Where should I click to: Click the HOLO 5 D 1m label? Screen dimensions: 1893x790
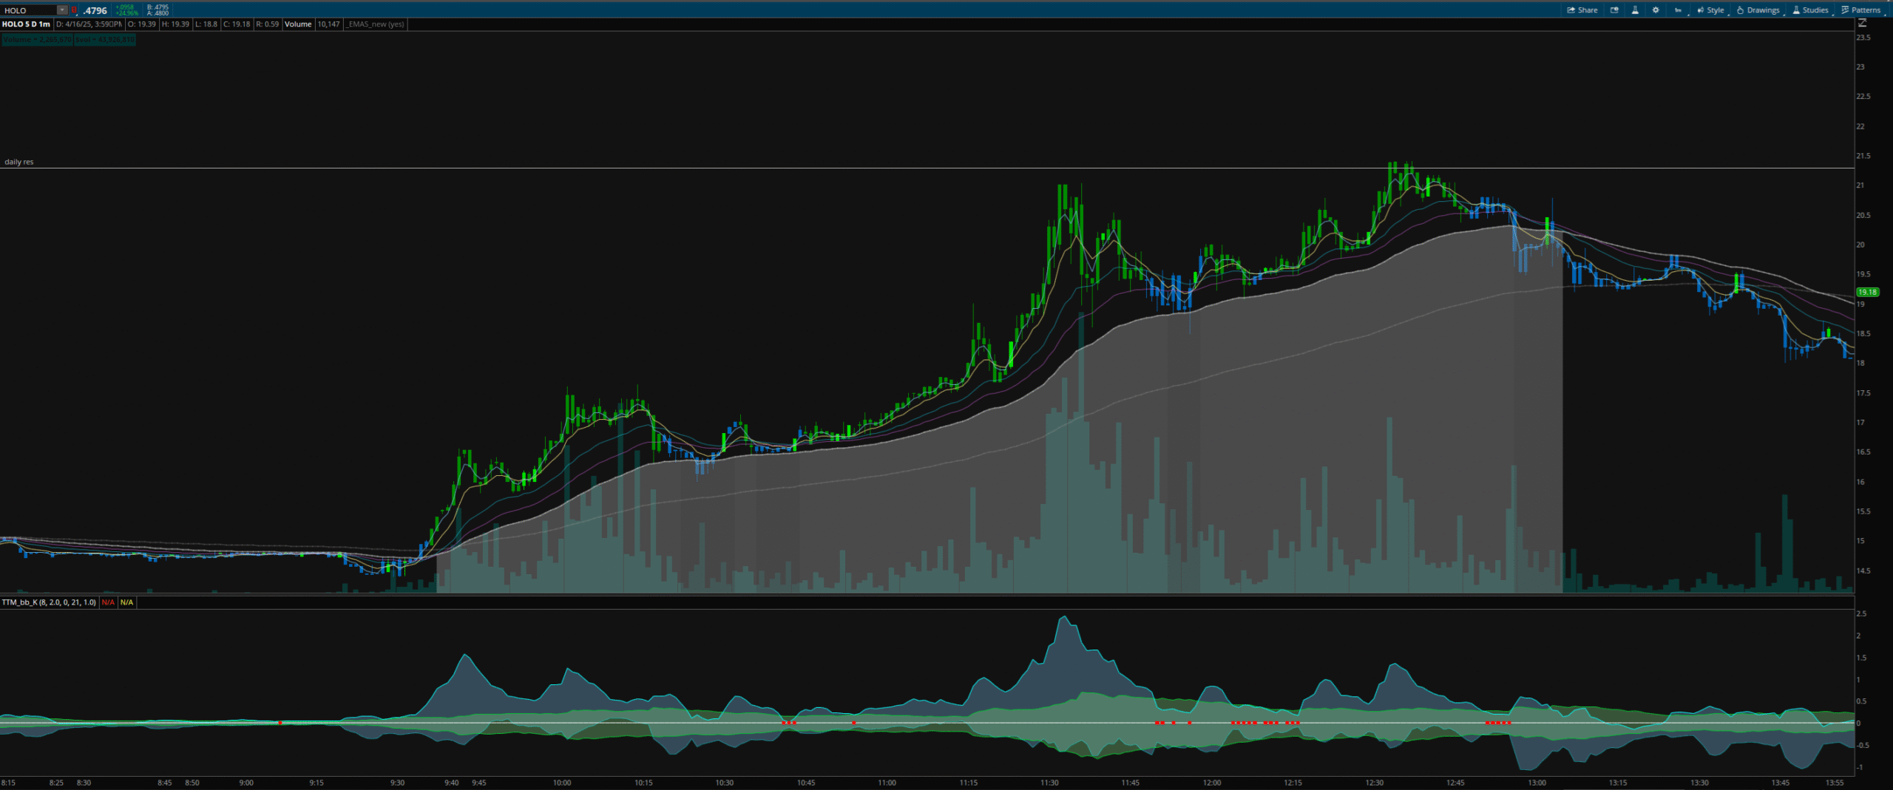pos(26,24)
